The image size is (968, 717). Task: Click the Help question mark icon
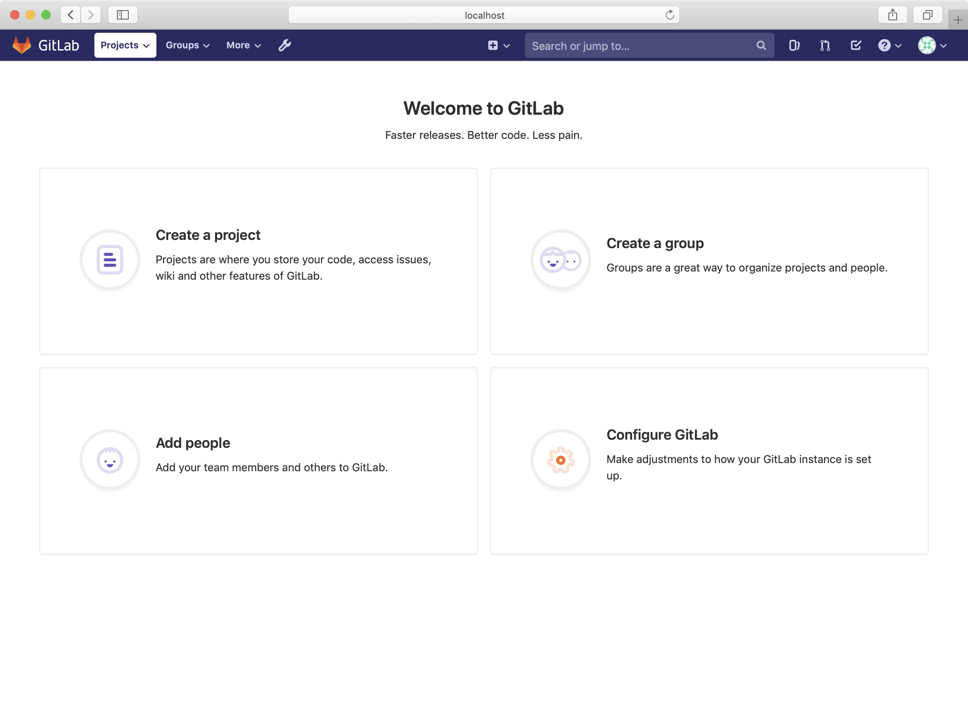click(x=884, y=45)
